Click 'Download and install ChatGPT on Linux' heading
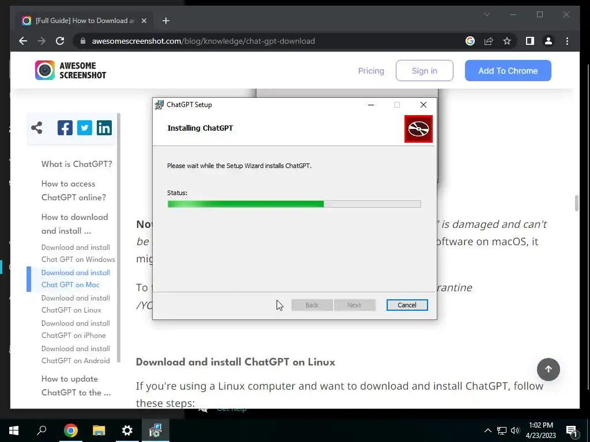Screen dimensions: 590x442 tap(236, 362)
